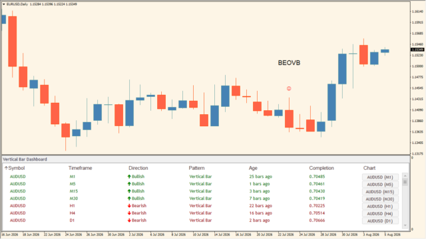
Task: Click the dashboard scrollbar down arrow
Action: point(405,225)
